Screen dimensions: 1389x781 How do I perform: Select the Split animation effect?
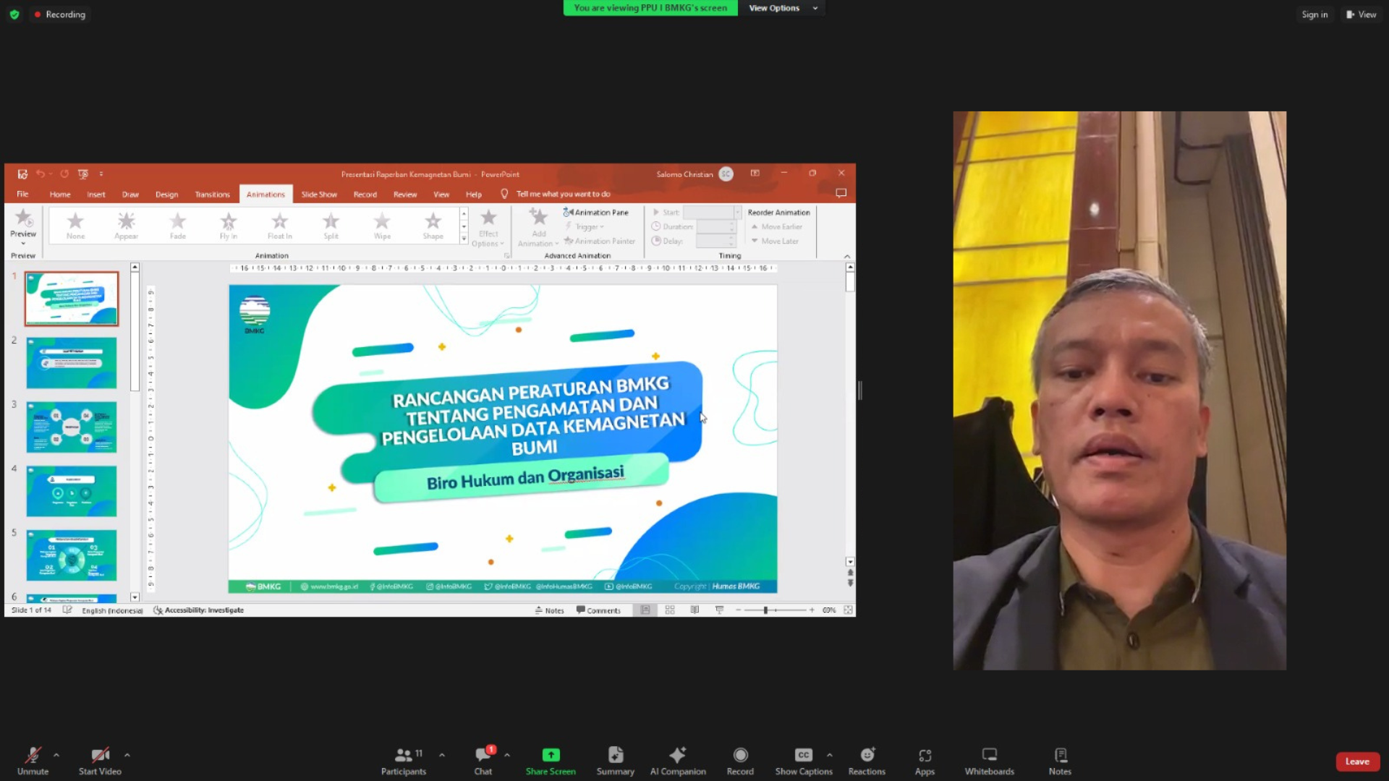(x=331, y=225)
